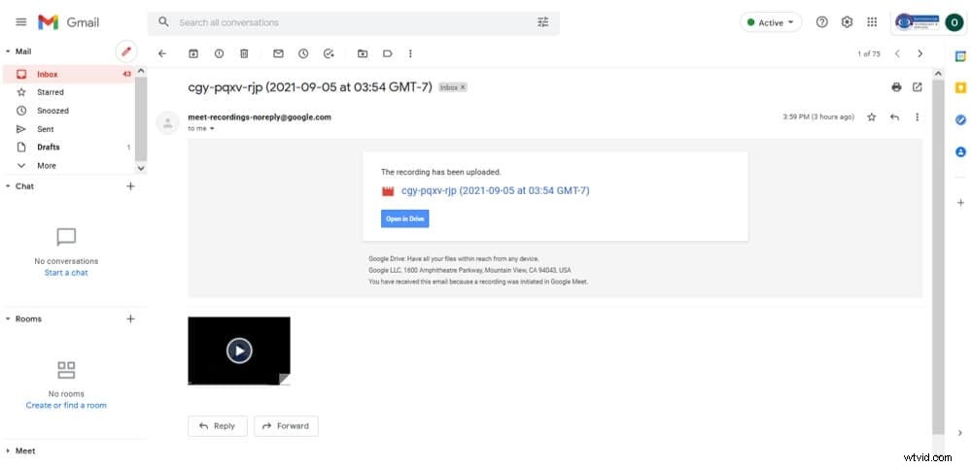Screen dimensions: 971x467
Task: Click Start a chat link
Action: [x=66, y=273]
